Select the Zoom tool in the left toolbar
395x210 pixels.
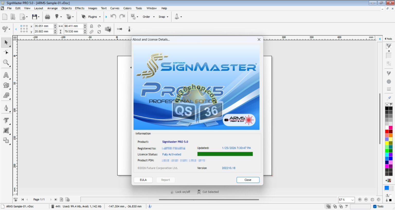coord(6,63)
